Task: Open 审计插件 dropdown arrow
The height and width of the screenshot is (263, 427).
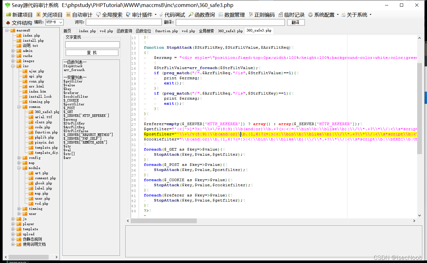Action: tap(155, 15)
